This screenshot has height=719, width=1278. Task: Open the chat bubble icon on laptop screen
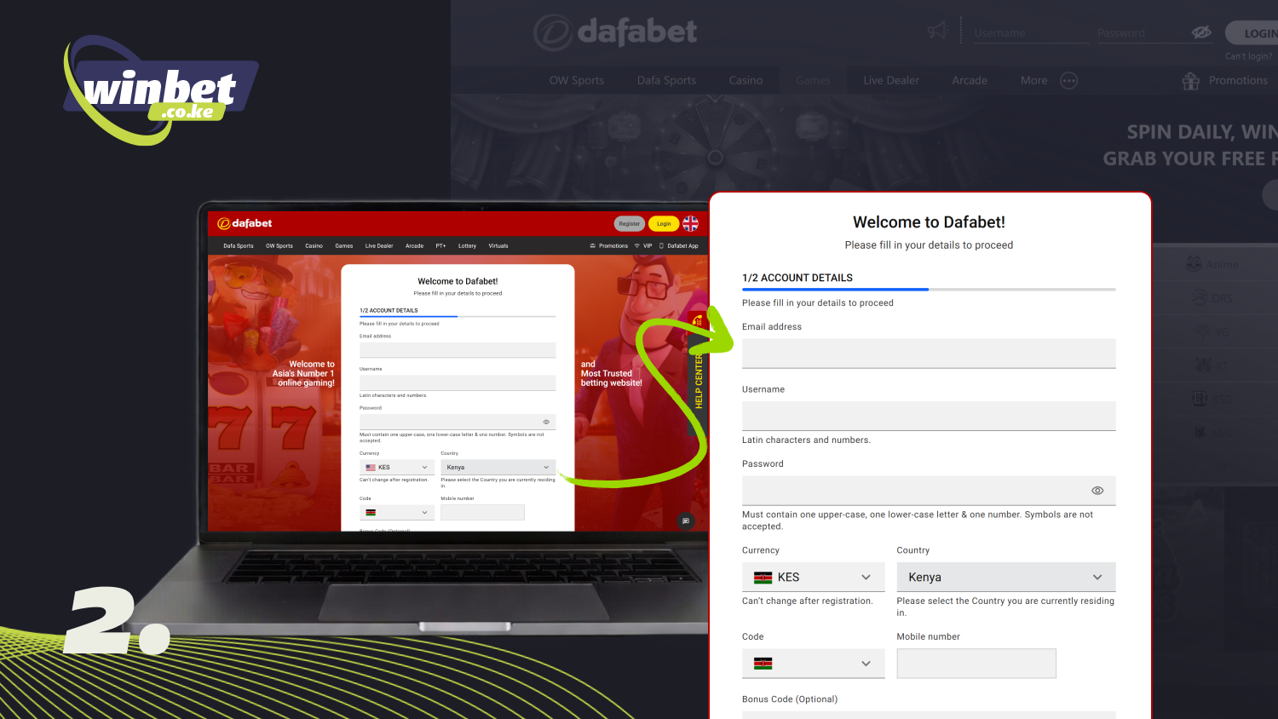[x=686, y=521]
